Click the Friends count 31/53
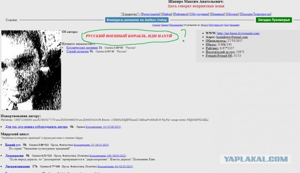The width and height of the screenshot is (300, 173). (x=237, y=56)
